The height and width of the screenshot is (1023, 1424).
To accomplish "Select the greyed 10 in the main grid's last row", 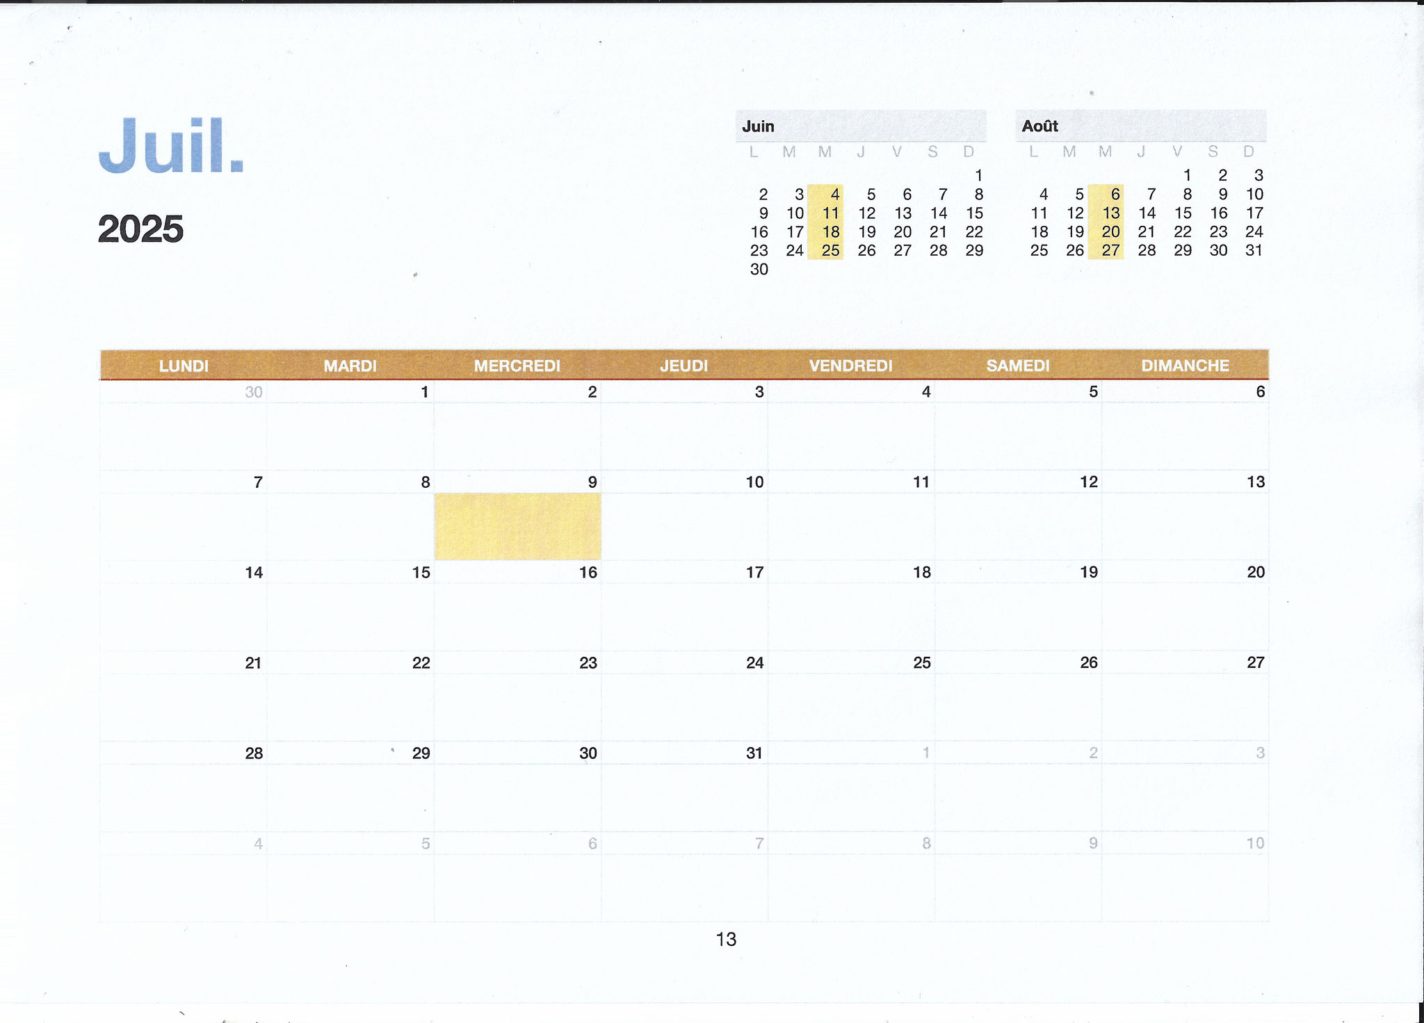I will pos(1256,844).
